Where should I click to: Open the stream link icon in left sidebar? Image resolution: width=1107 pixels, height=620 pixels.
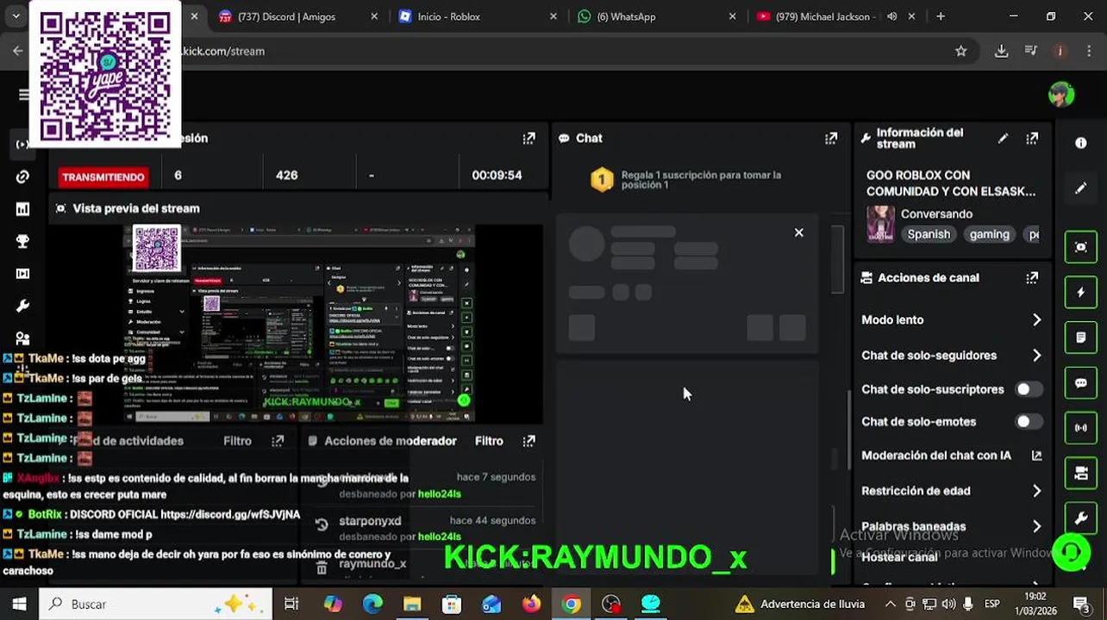[x=22, y=177]
